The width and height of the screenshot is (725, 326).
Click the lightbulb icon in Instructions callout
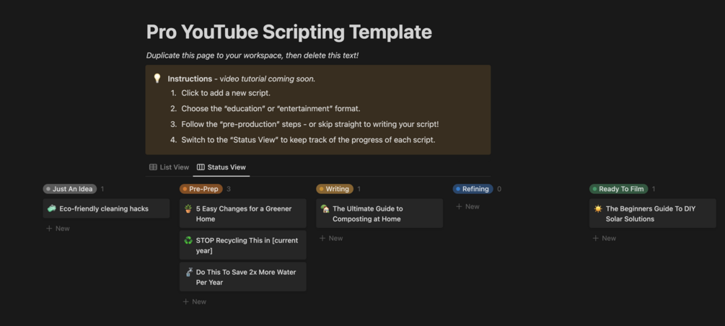pyautogui.click(x=157, y=79)
